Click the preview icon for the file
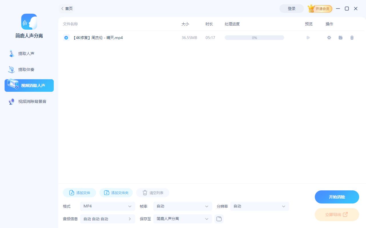 [x=308, y=37]
